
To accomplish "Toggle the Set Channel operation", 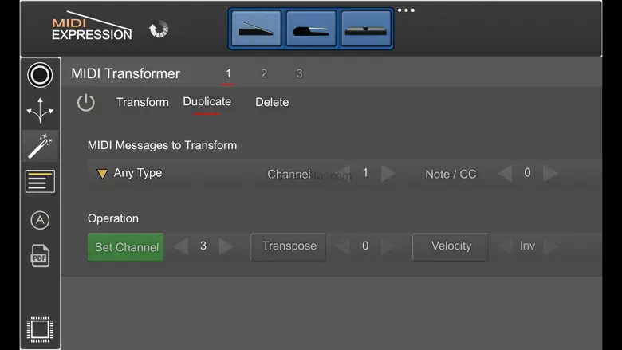I will [126, 247].
